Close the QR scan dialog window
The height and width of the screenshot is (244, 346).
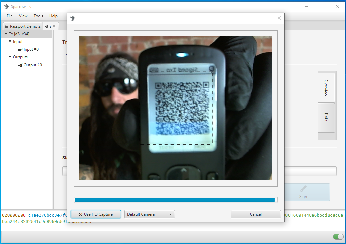[279, 18]
